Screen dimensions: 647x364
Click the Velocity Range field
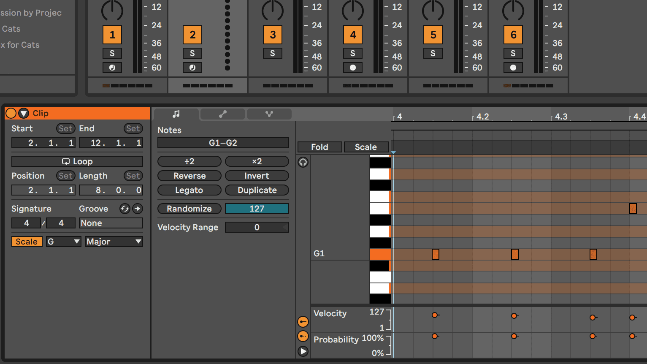pyautogui.click(x=257, y=227)
